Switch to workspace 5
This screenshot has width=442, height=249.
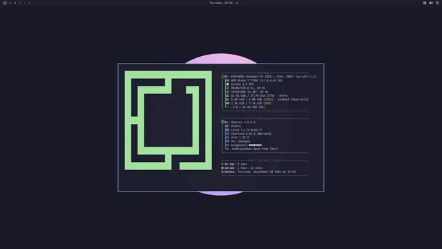tap(29, 3)
